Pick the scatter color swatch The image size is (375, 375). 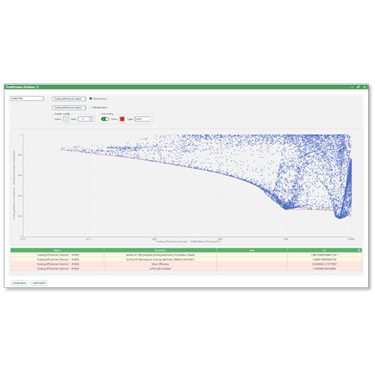pyautogui.click(x=66, y=119)
